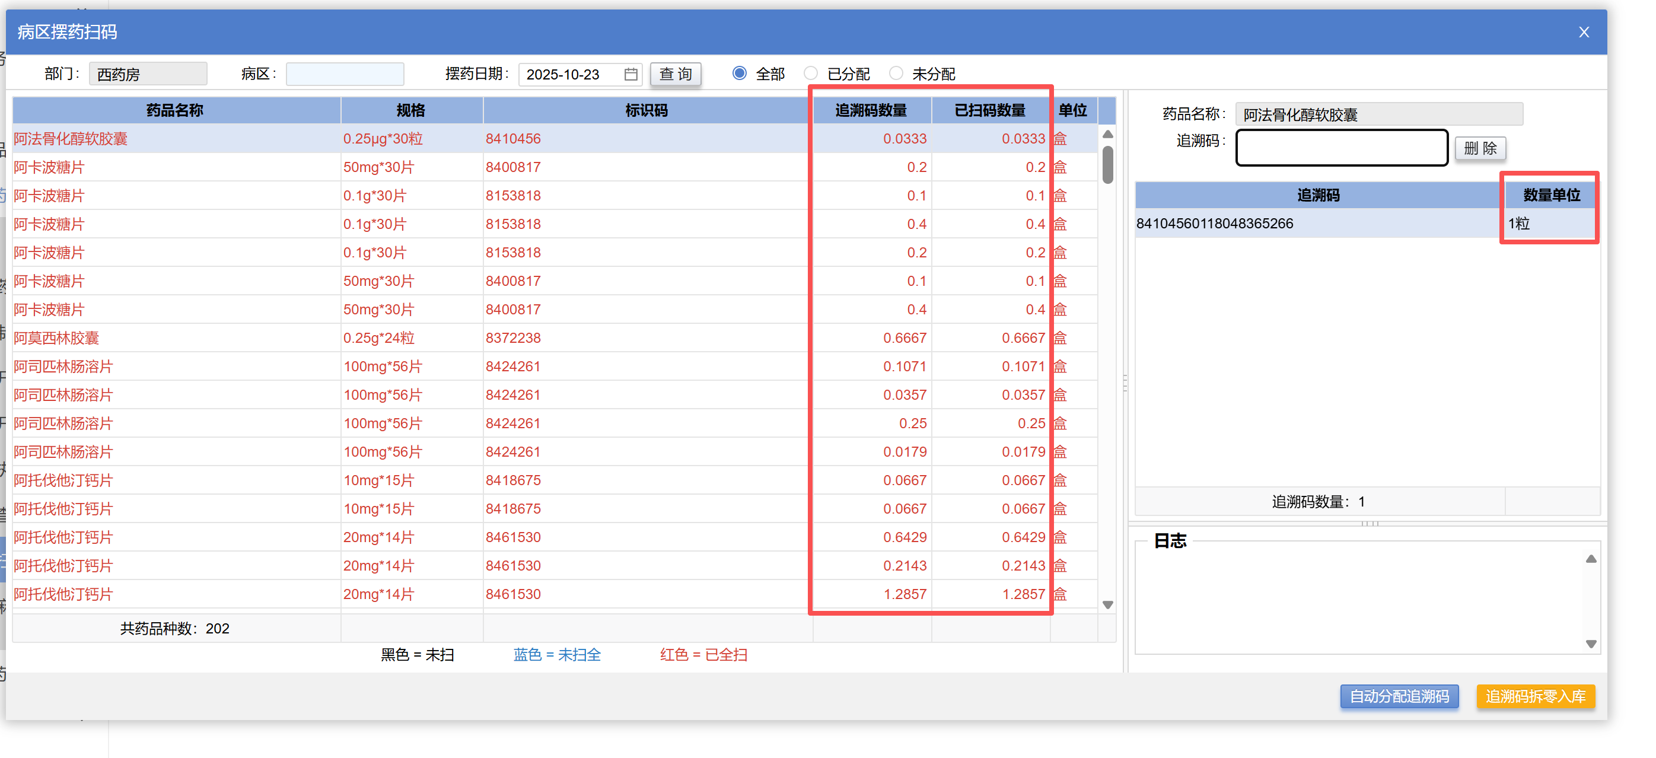Select the 全部 radio button

pyautogui.click(x=739, y=74)
